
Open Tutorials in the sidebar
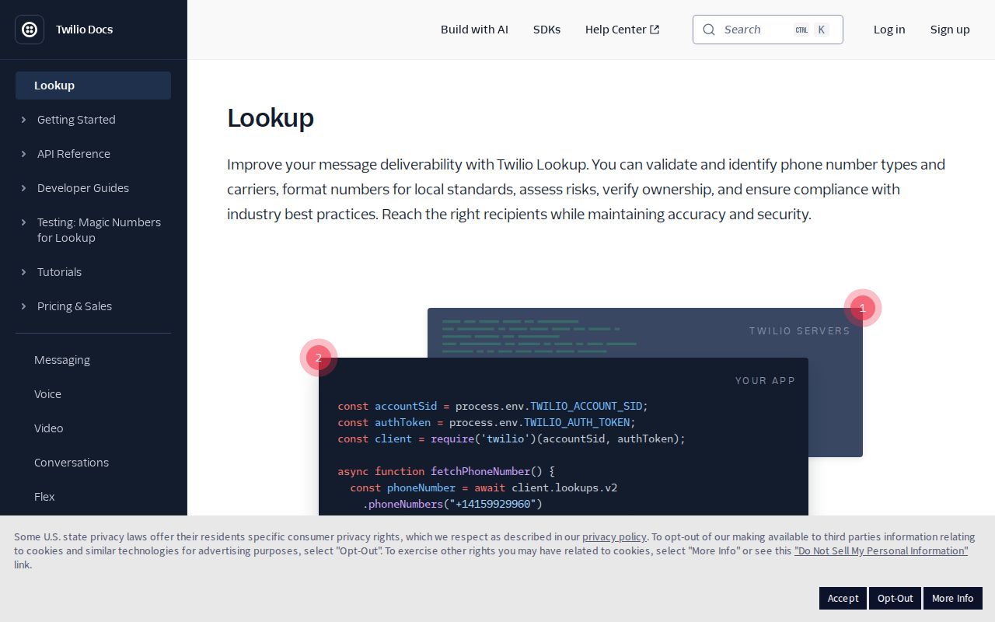tap(59, 272)
